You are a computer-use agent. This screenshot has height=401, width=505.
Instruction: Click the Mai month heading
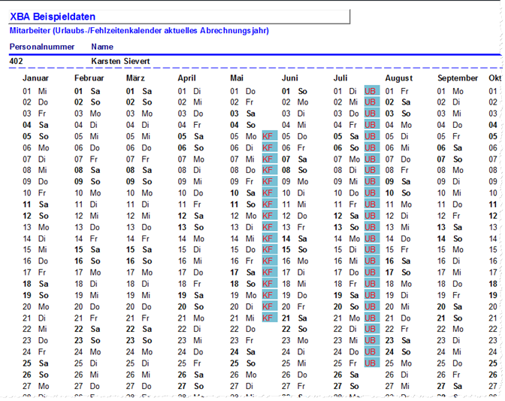(x=237, y=78)
